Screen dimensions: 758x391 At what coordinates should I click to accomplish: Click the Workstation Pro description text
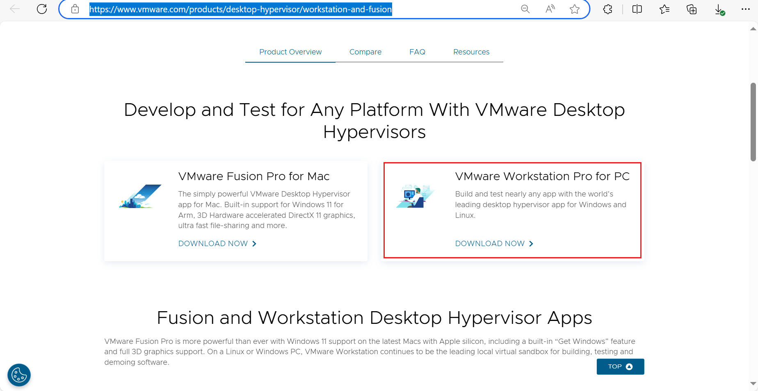click(541, 205)
